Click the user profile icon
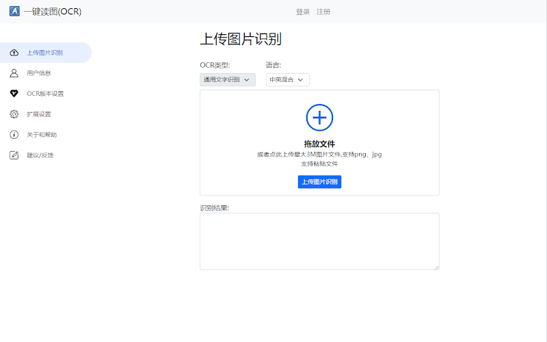547x342 pixels. tap(14, 73)
